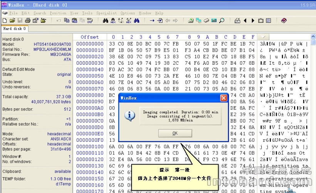The image size is (316, 193).
Task: Click the Clipboard available value
Action: pos(62,171)
